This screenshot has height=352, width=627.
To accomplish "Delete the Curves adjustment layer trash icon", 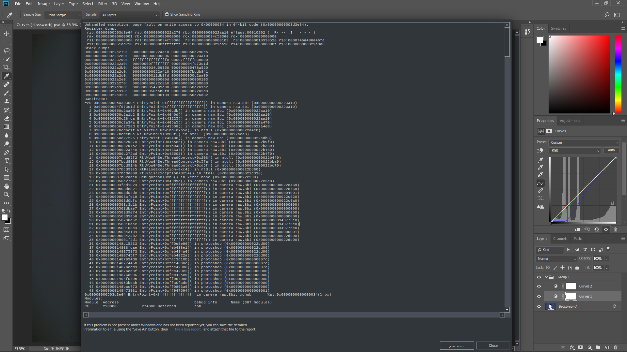I will click(615, 229).
